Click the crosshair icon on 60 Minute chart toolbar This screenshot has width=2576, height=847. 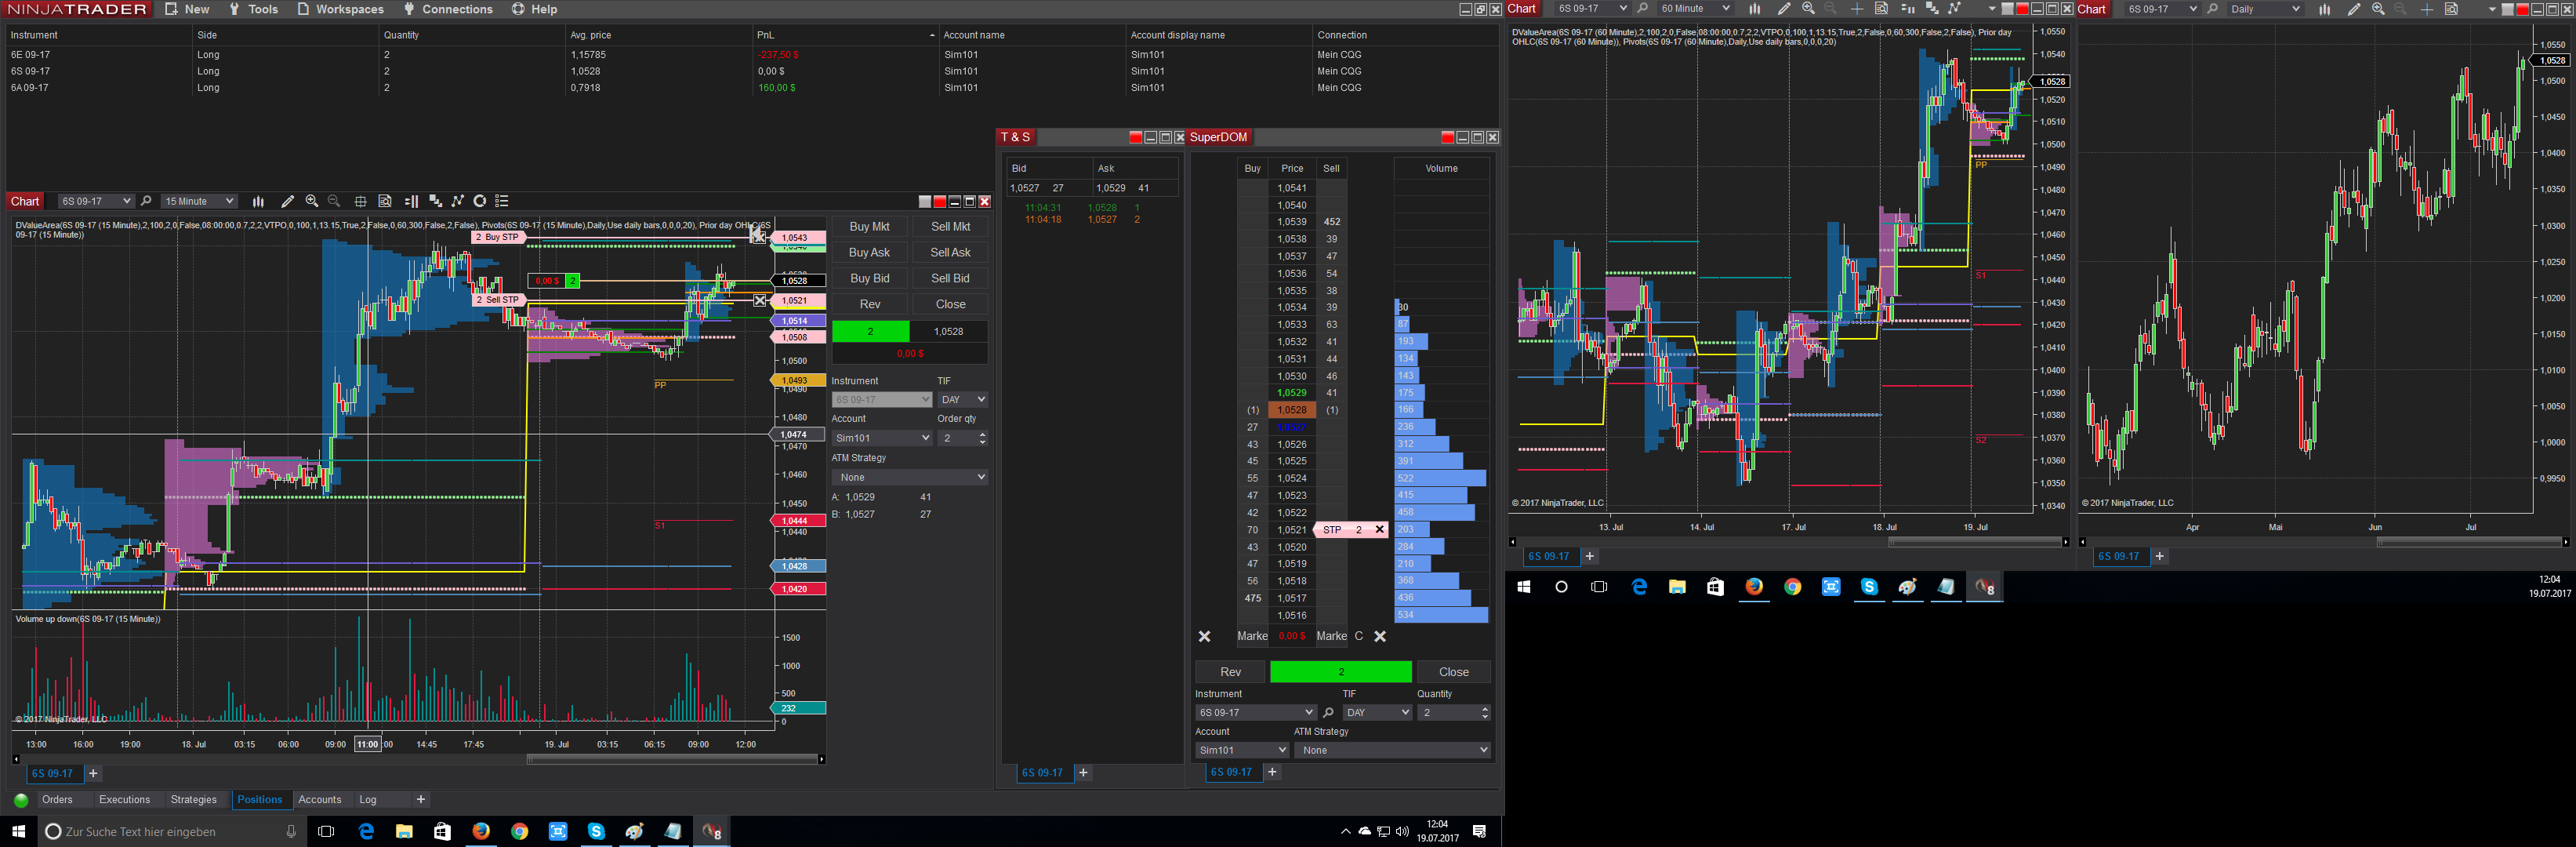coord(1857,9)
